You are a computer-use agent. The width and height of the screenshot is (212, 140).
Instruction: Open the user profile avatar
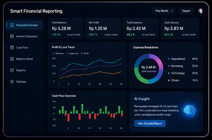pyautogui.click(x=200, y=11)
